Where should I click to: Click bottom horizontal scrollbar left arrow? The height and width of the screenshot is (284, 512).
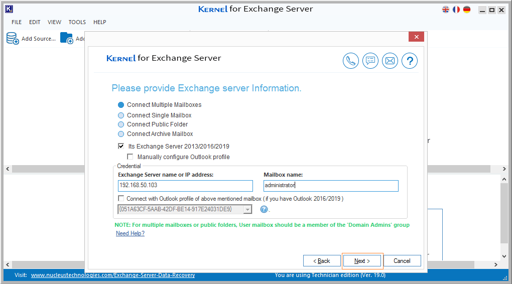(8, 264)
